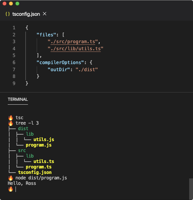Click the flame prompt icon before tsc
The height and width of the screenshot is (200, 193).
pos(11,118)
